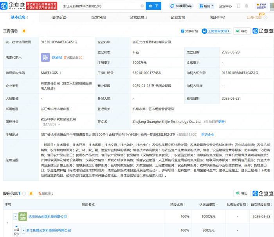
Task: Click the 开业 registration status
Action: [x=136, y=52]
